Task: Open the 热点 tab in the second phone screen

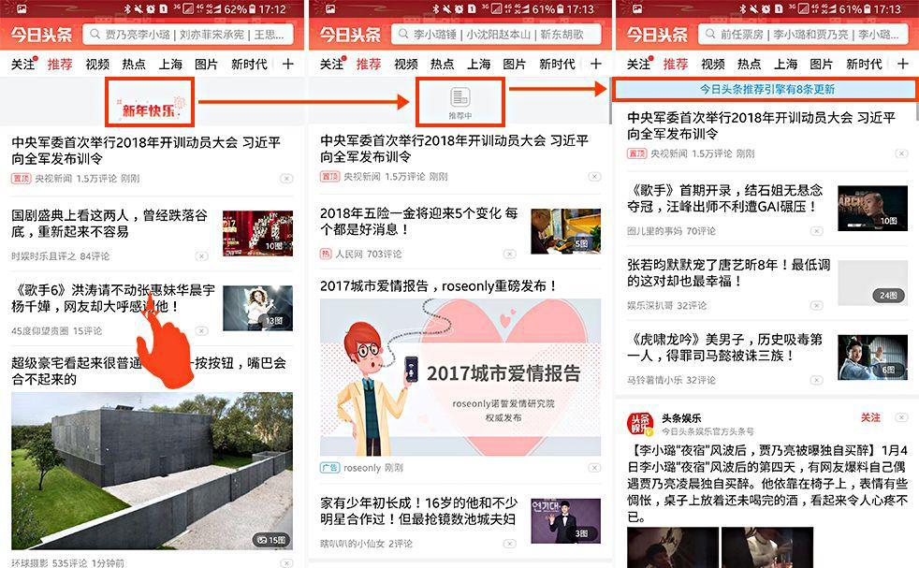Action: pyautogui.click(x=443, y=64)
